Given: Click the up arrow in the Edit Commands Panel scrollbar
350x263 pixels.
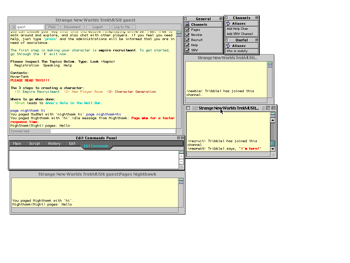Looking at the screenshot, I should click(x=181, y=156).
